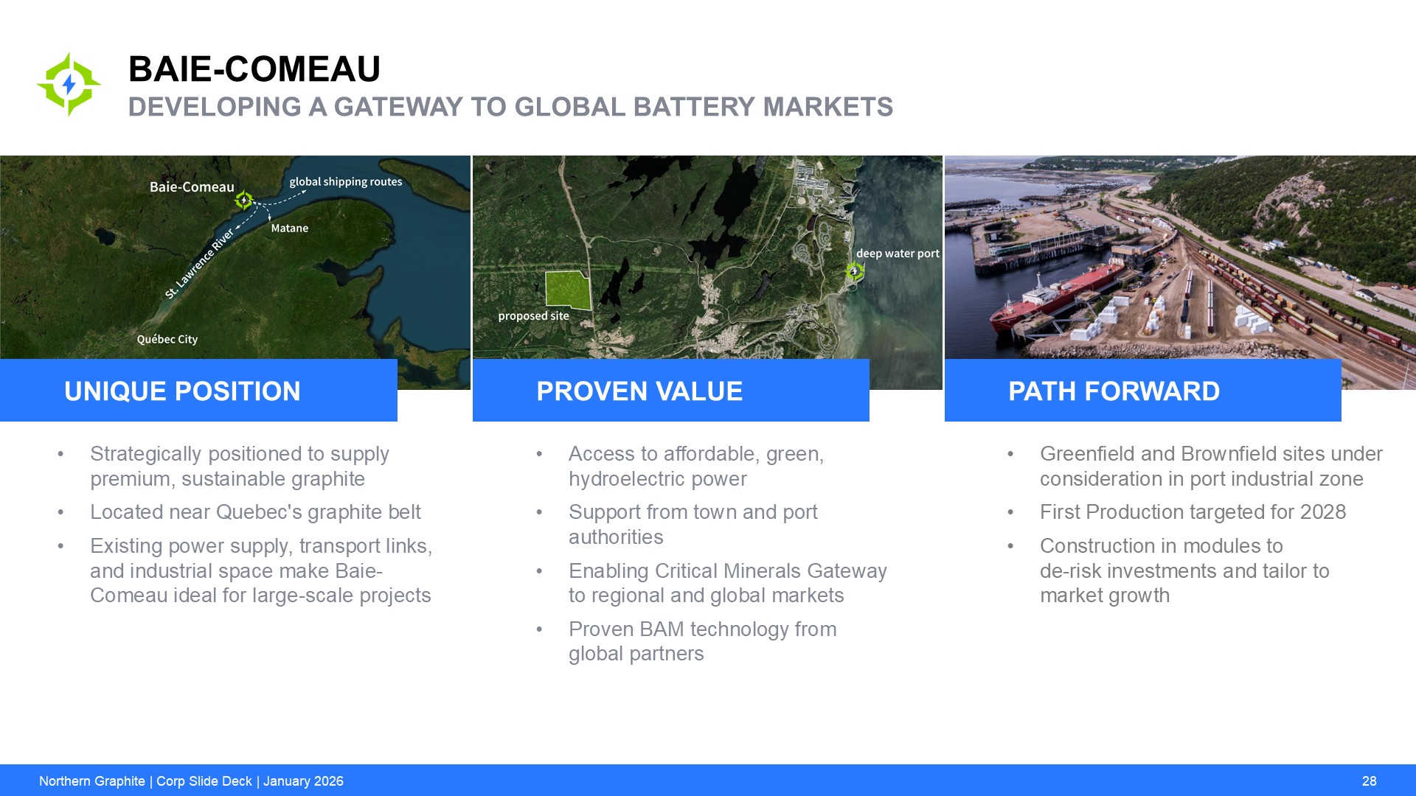Screen dimensions: 1416x796
Task: Click the satellite image of proposed site
Action: click(708, 221)
